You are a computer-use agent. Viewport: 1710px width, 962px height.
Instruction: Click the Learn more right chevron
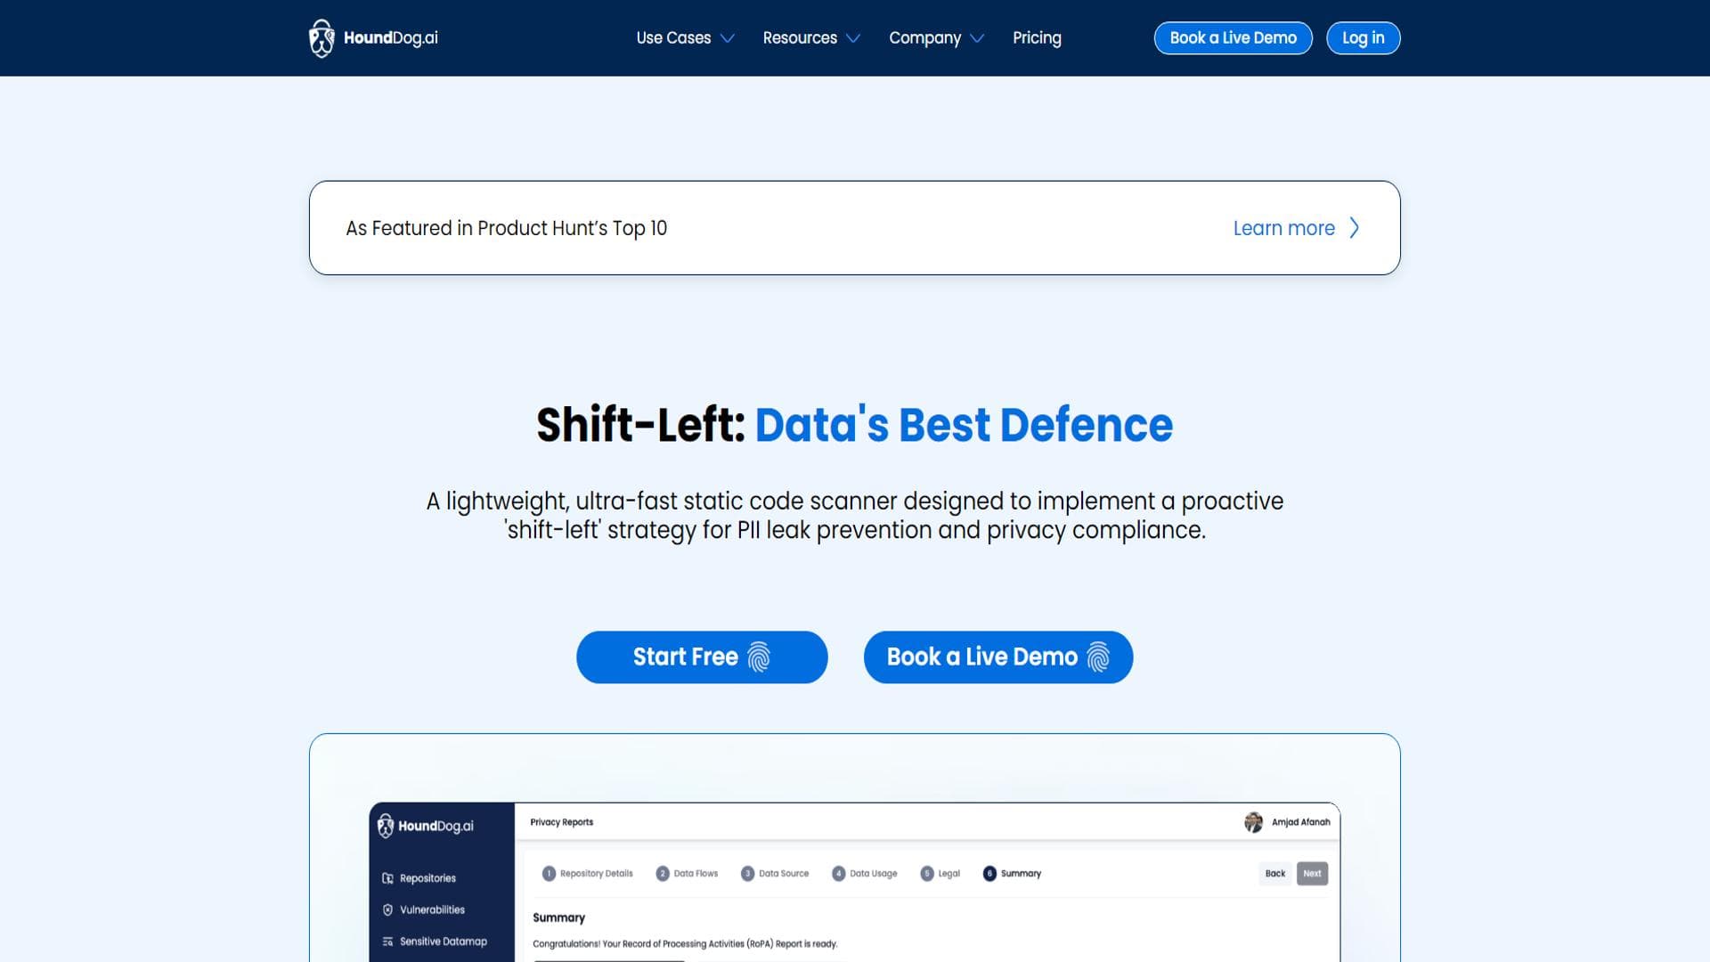tap(1354, 228)
